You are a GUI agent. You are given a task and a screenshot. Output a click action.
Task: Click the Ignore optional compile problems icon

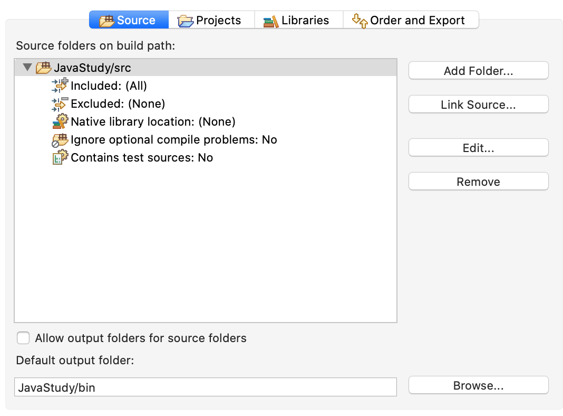(61, 139)
